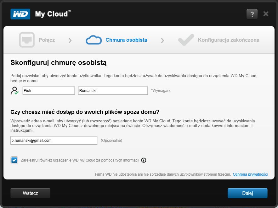Viewport: 278px width, 208px height.
Task: Click text Firma WD nie udostępnia ani nie sprzedaje
Action: pyautogui.click(x=163, y=174)
